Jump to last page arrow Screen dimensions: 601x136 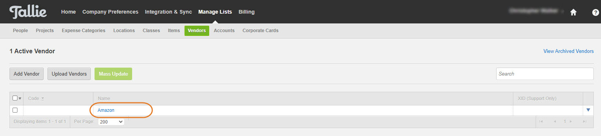585,121
